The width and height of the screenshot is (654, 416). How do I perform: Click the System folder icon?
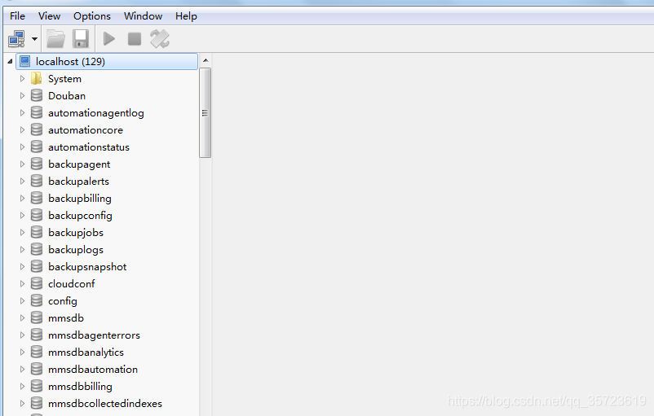click(36, 78)
